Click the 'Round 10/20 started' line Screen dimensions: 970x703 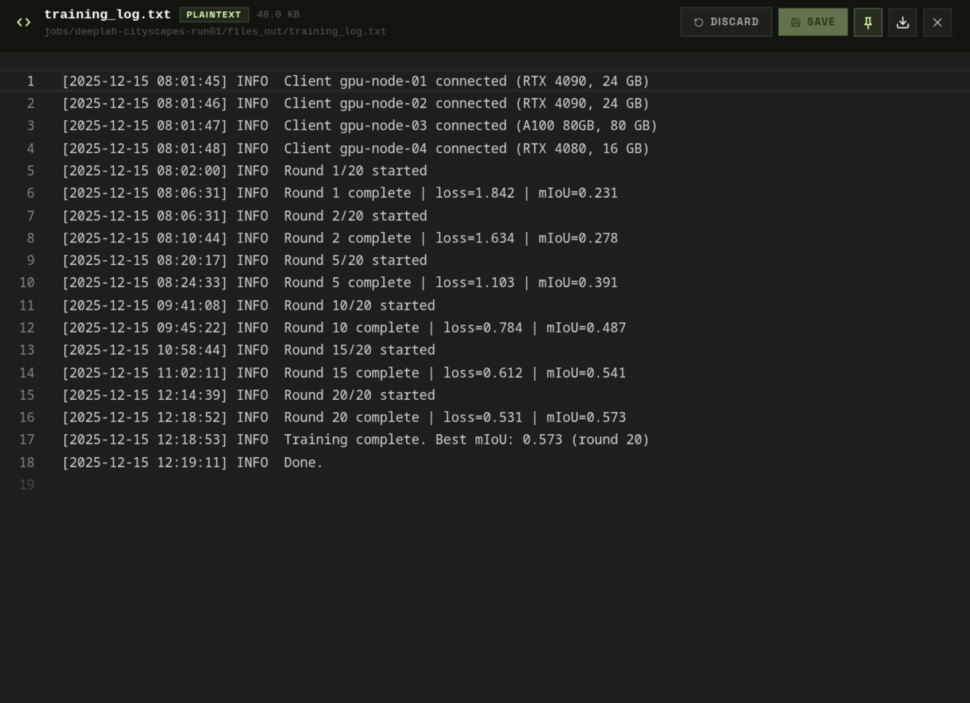click(x=249, y=305)
